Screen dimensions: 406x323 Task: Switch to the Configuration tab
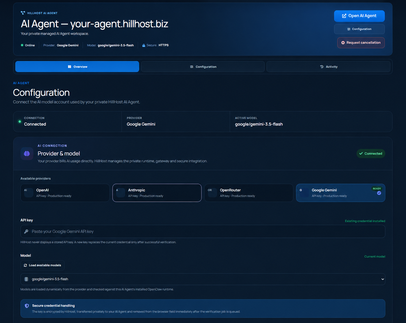203,67
